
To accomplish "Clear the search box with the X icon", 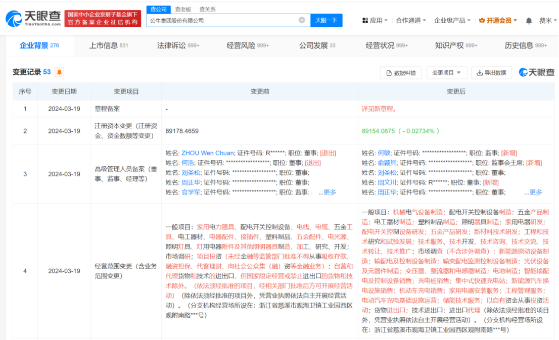I will click(x=302, y=20).
